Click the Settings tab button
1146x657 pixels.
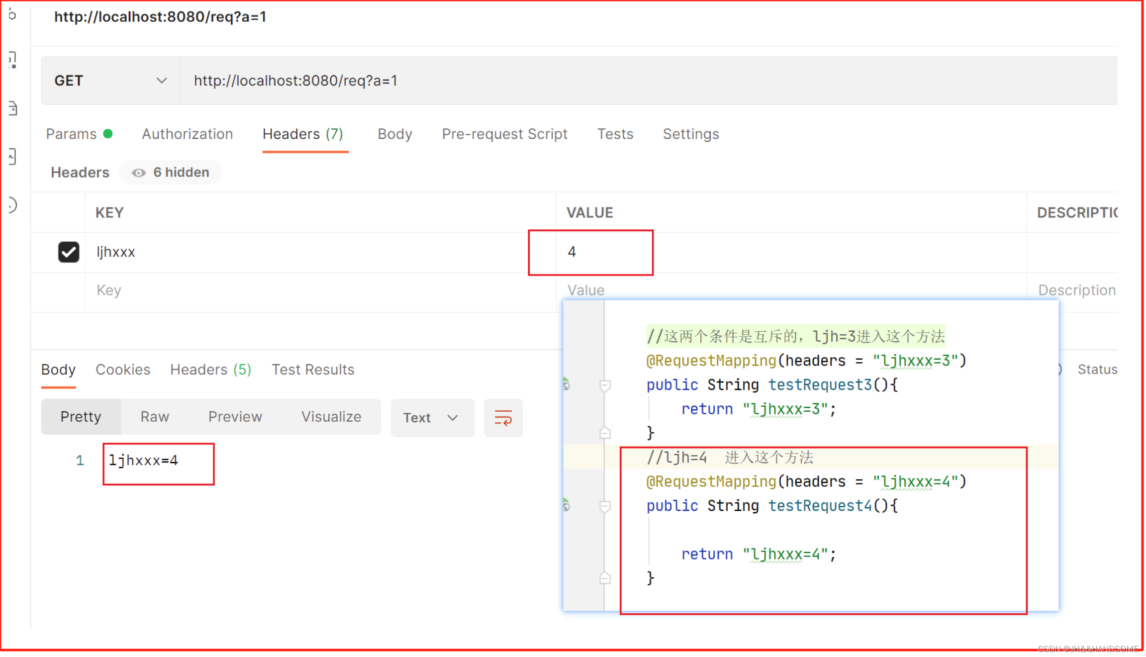690,134
